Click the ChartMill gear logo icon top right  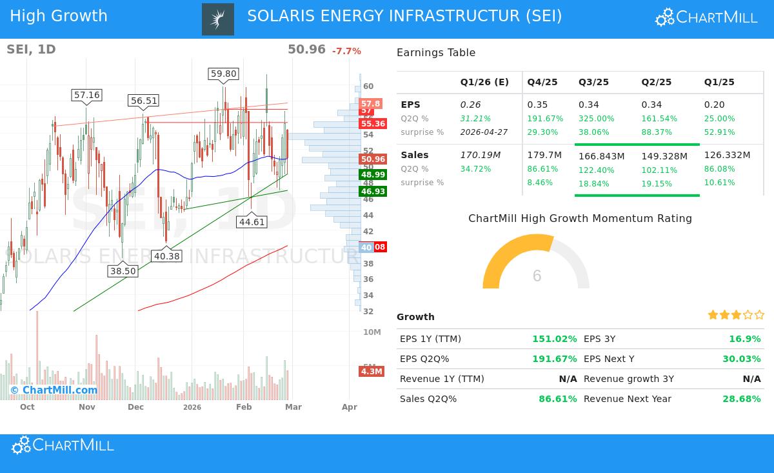pyautogui.click(x=664, y=17)
